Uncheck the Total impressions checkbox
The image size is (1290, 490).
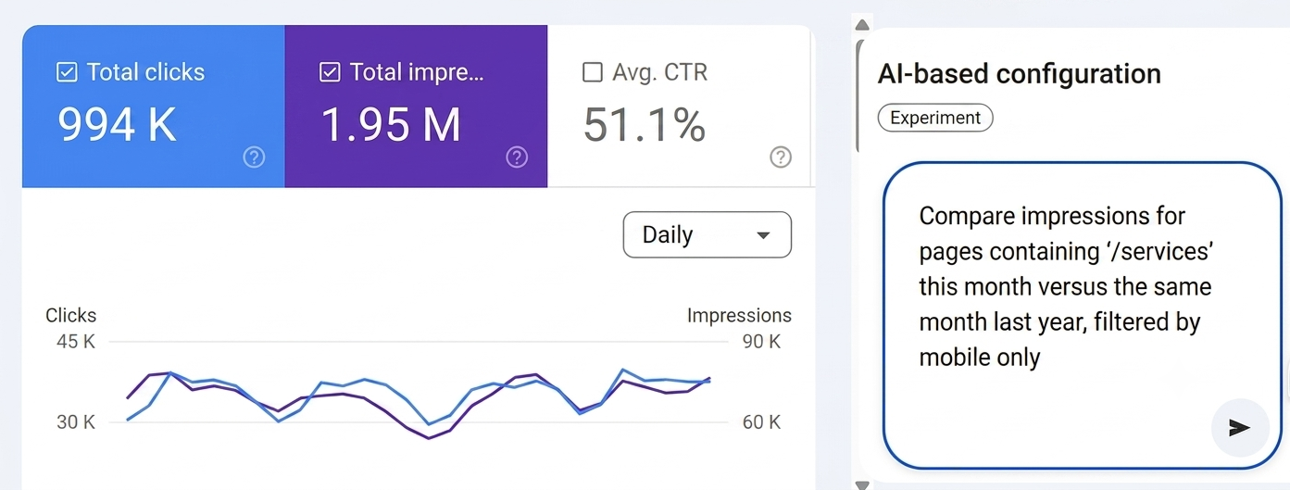tap(330, 72)
